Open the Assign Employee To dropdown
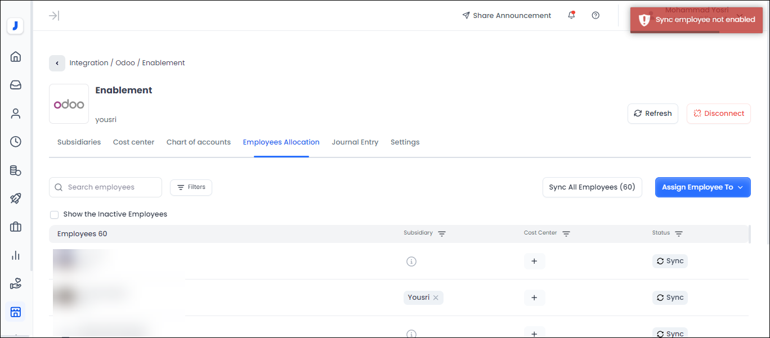The image size is (770, 338). 702,187
